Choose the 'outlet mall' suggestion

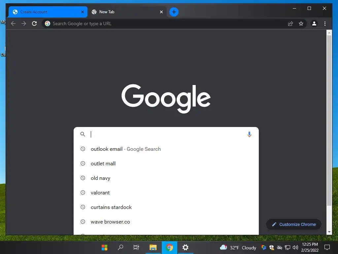point(166,163)
